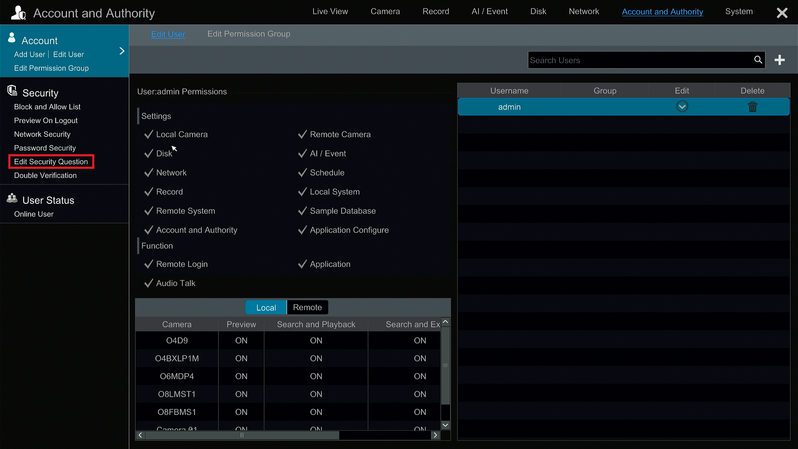Click the User Status people icon
The width and height of the screenshot is (798, 449).
point(12,198)
